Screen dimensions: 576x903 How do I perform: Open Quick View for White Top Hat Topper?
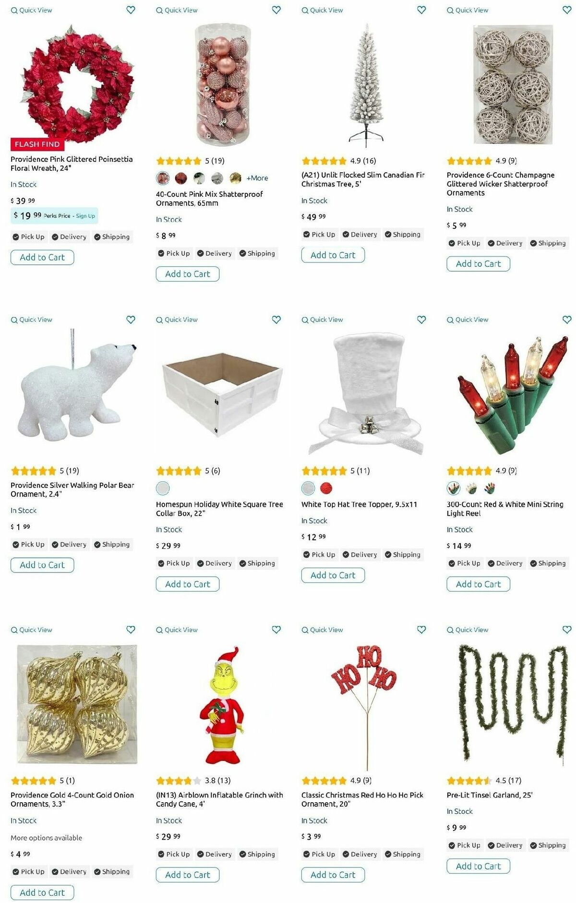(322, 320)
